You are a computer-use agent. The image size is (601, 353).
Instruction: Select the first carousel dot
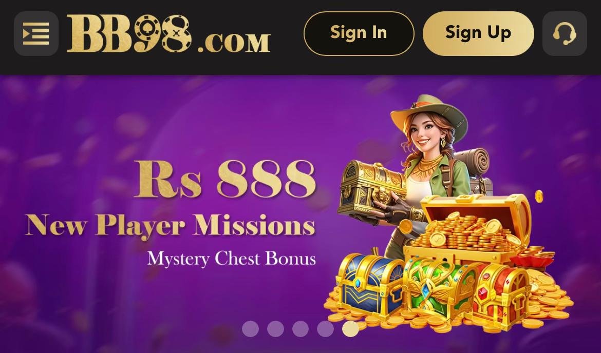[x=250, y=329]
